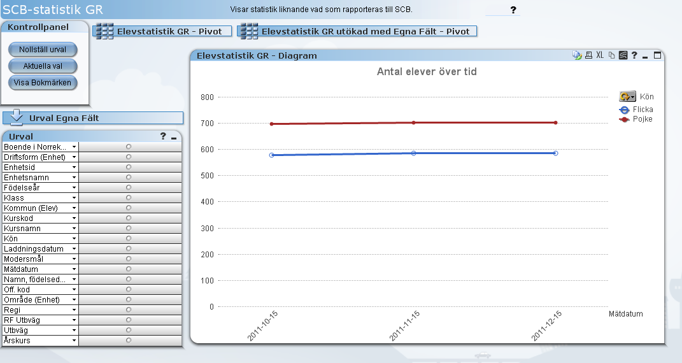Open the Off. kod dropdown

tap(74, 290)
